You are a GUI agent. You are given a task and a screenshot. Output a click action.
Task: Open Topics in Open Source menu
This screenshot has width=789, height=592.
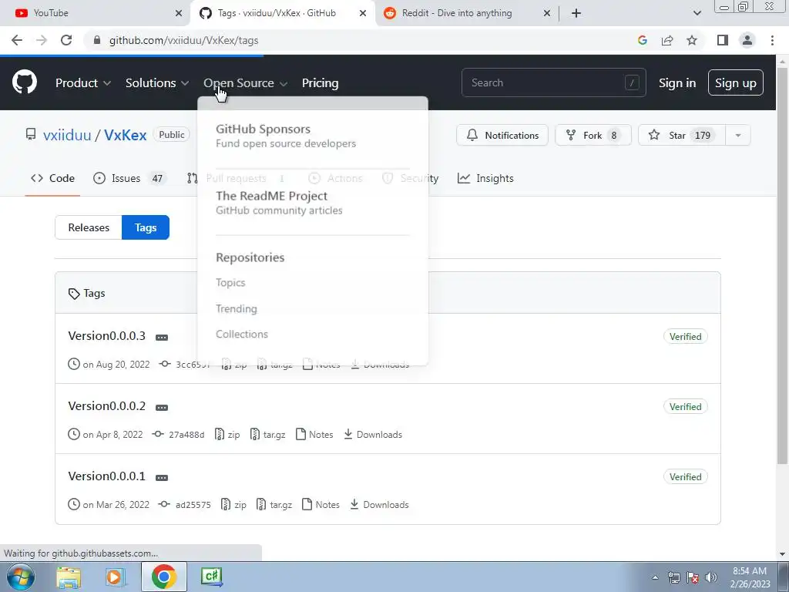pos(230,282)
